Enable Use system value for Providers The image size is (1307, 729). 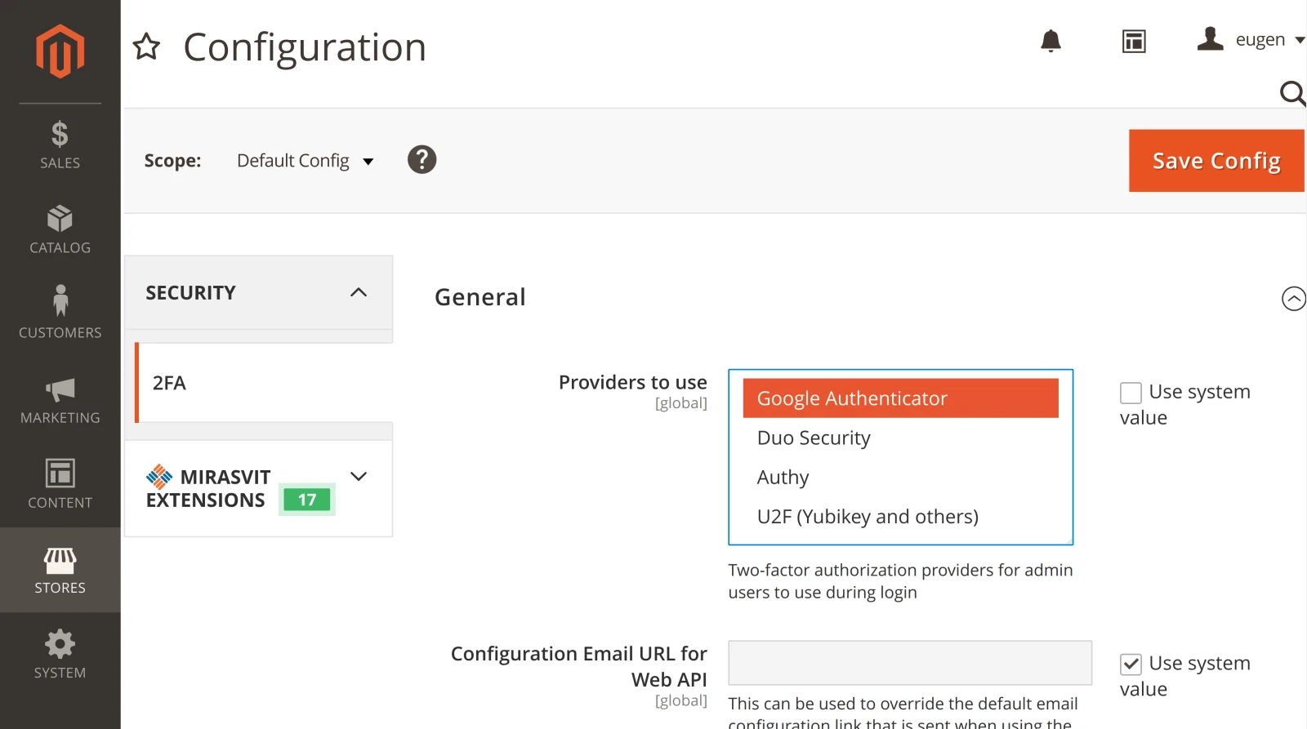click(1131, 393)
